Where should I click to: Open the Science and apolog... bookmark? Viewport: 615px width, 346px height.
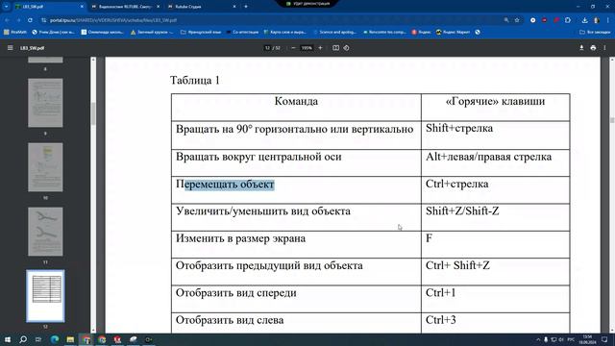[335, 32]
